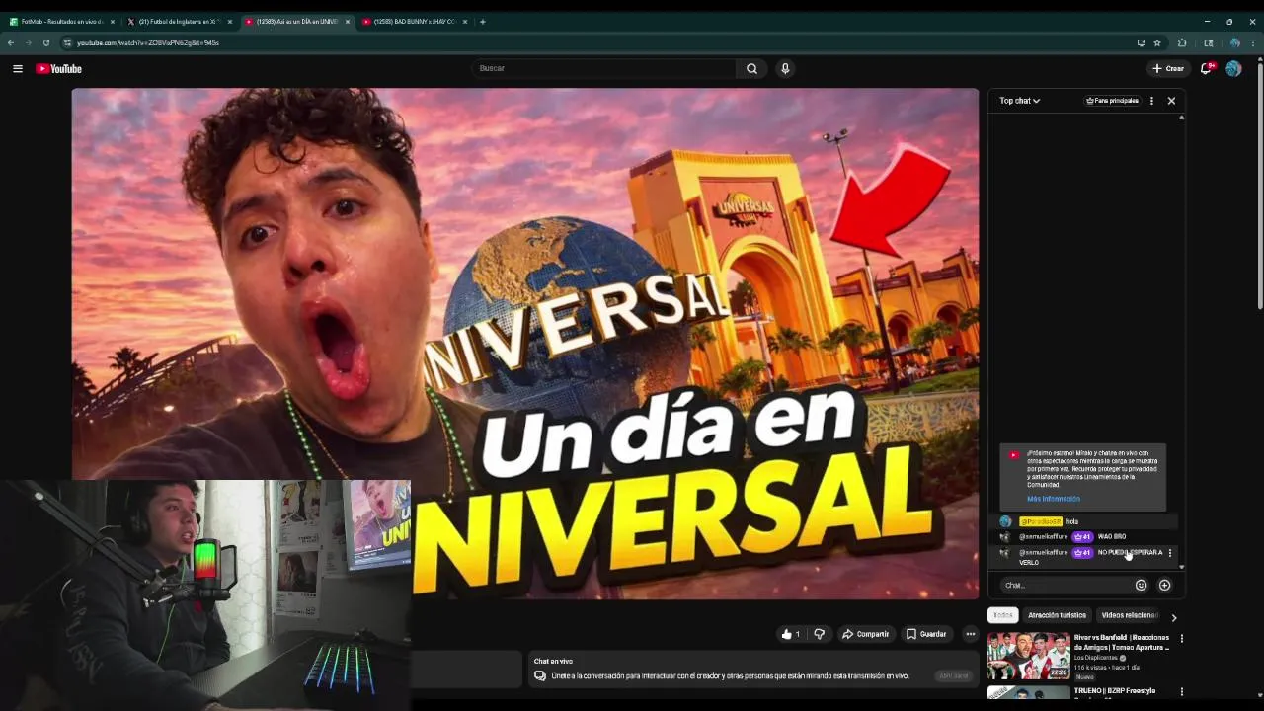Select the Todos filter chip
The width and height of the screenshot is (1264, 711).
coord(1003,615)
